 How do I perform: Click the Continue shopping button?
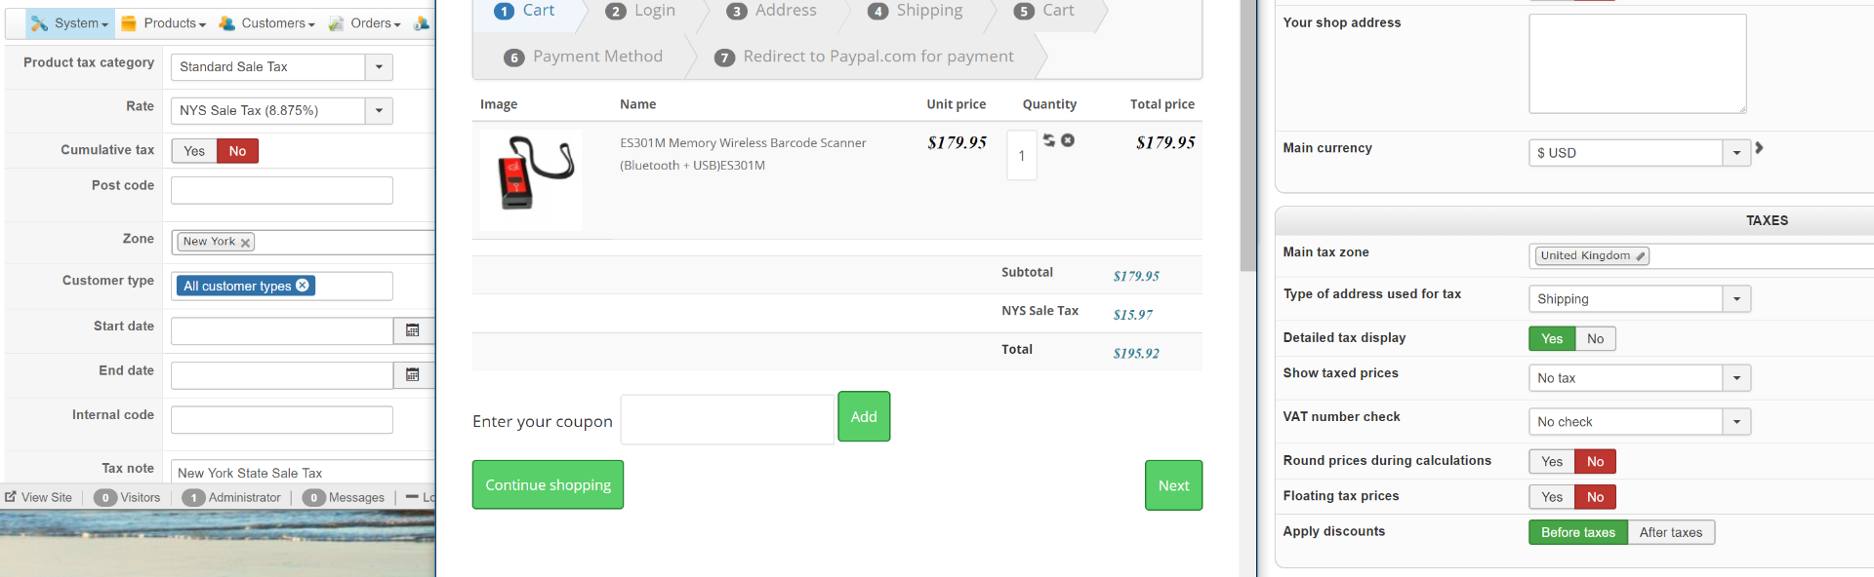548,485
